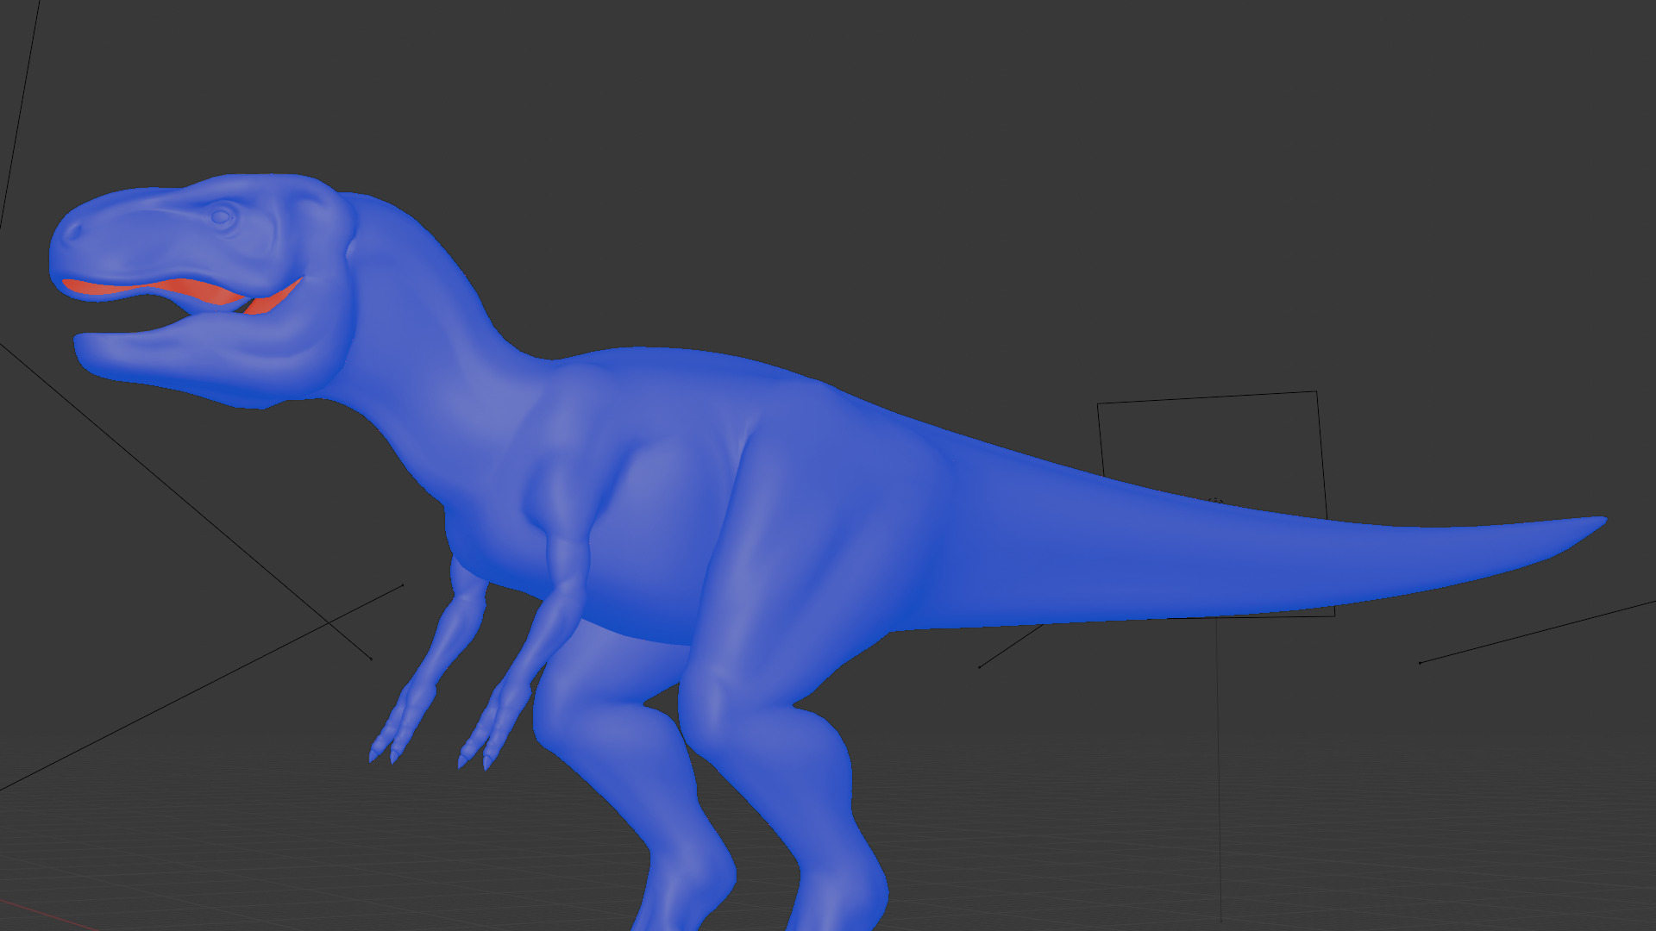Click the dinosaur's nostril on the snout

[73, 230]
